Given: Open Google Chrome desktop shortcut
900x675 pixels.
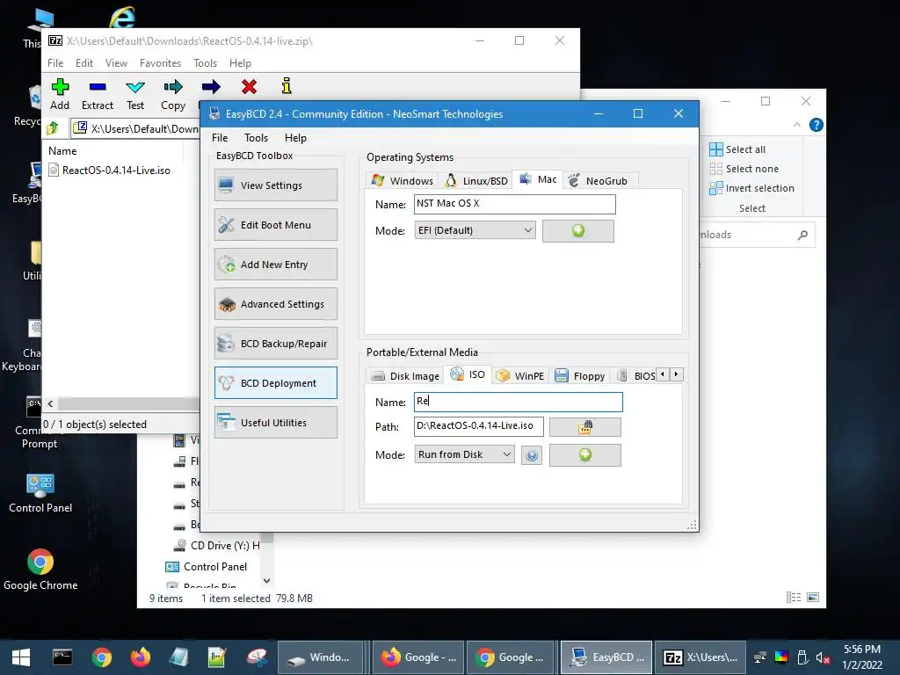Looking at the screenshot, I should [40, 570].
